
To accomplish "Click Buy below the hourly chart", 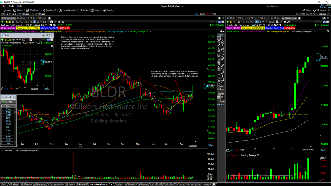I will [232, 150].
